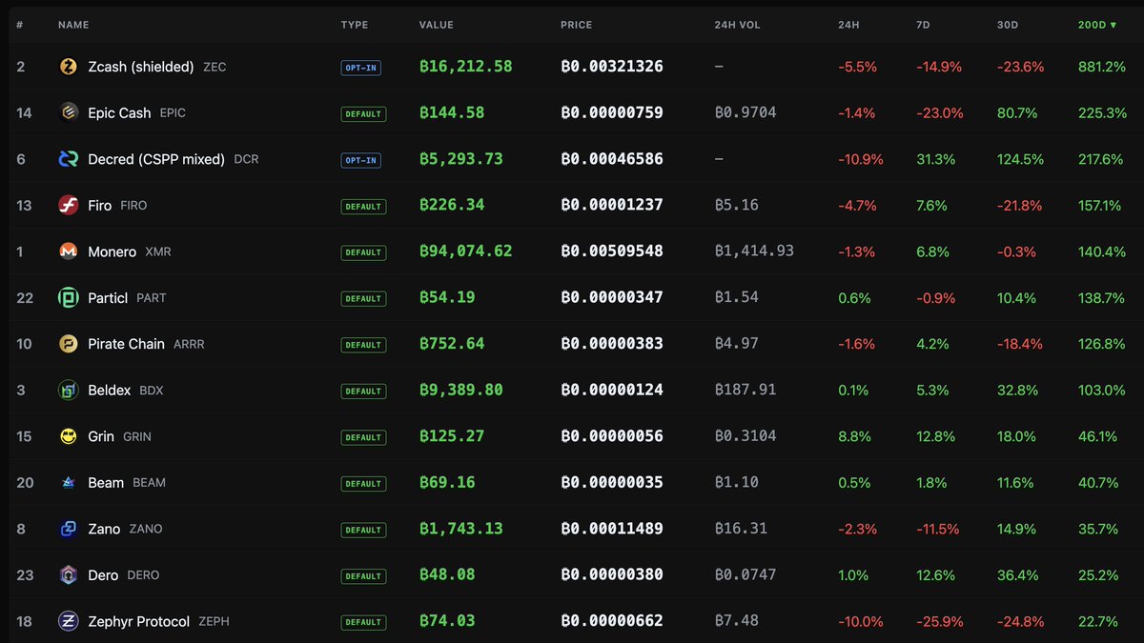Sort table by 200D column header
The height and width of the screenshot is (643, 1144).
[1097, 25]
